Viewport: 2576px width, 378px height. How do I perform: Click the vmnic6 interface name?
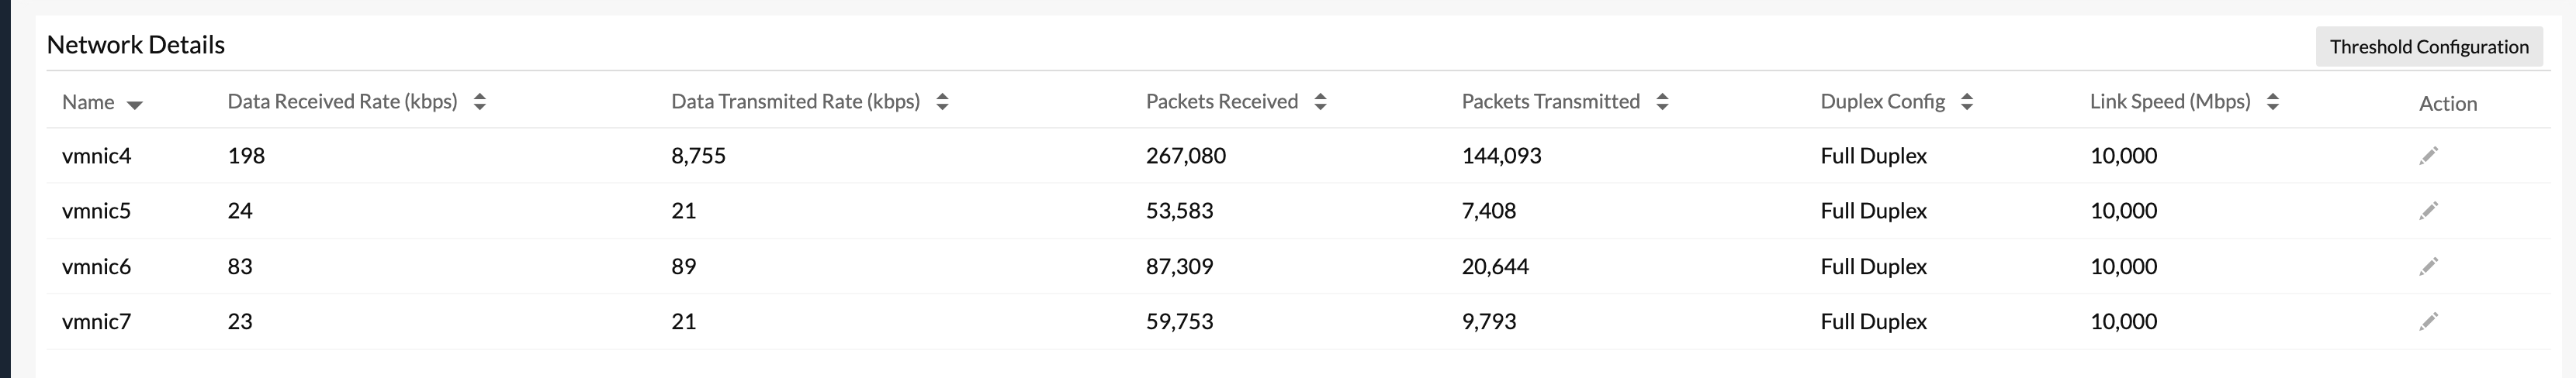pyautogui.click(x=97, y=266)
